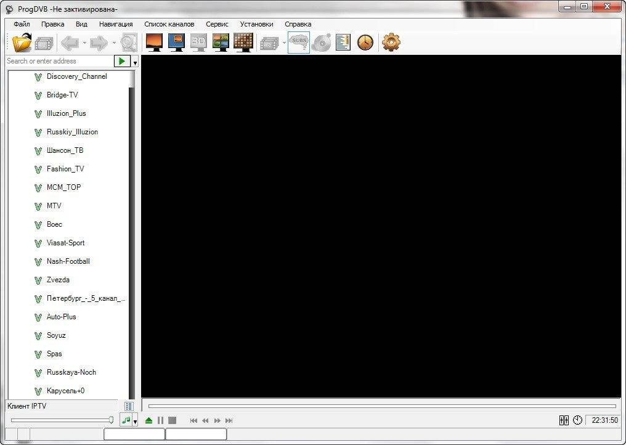Click the eject playback button
This screenshot has height=445, width=626.
(148, 420)
